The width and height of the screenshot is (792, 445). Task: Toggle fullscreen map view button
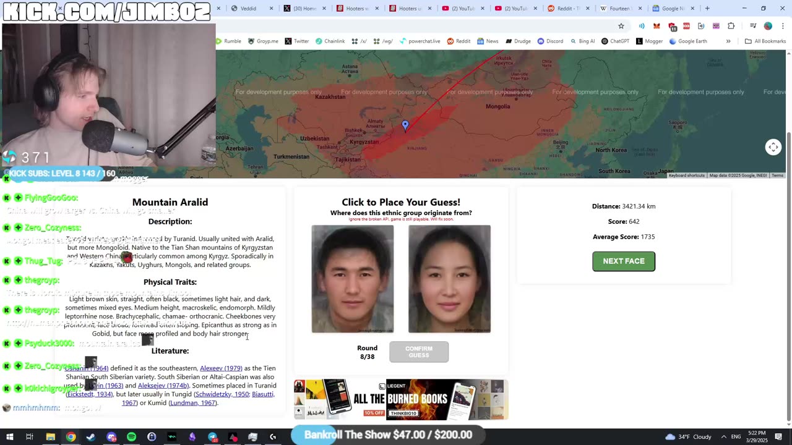(773, 147)
